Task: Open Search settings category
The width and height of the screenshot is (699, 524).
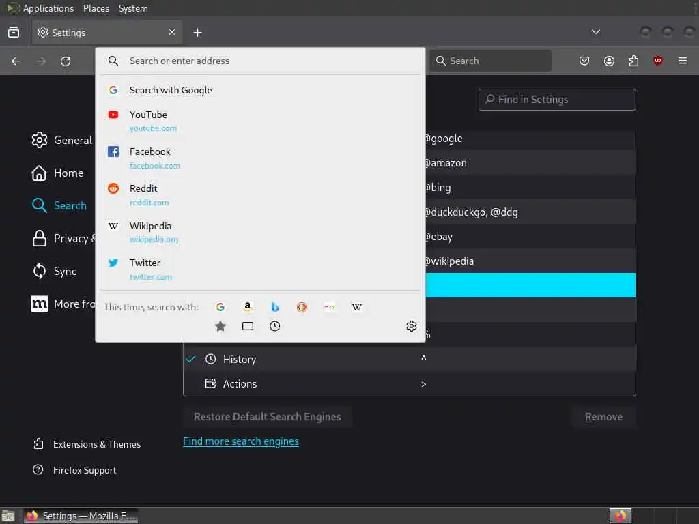Action: click(59, 206)
